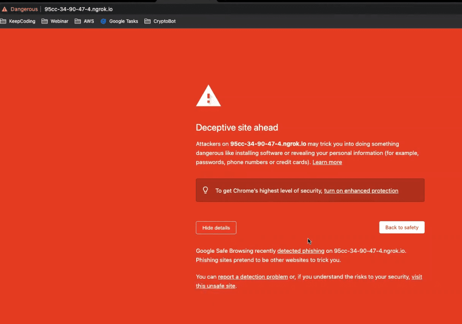The width and height of the screenshot is (462, 324).
Task: Click the Hide details button
Action: pyautogui.click(x=216, y=228)
